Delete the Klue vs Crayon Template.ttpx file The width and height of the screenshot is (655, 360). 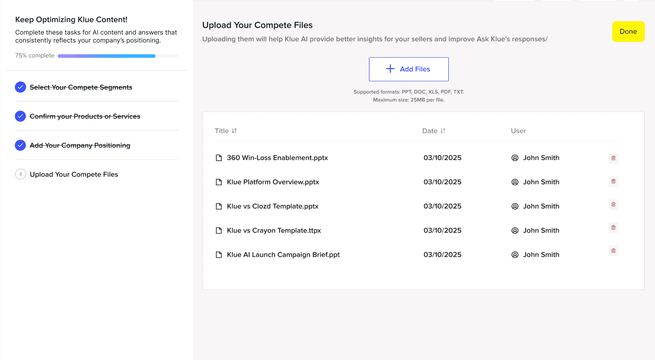[x=613, y=228]
